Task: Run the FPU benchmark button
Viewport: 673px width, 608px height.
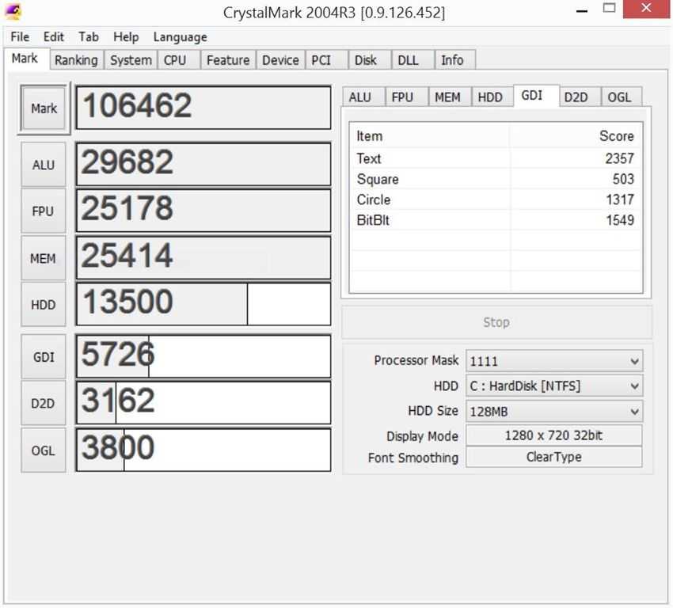Action: pyautogui.click(x=44, y=211)
